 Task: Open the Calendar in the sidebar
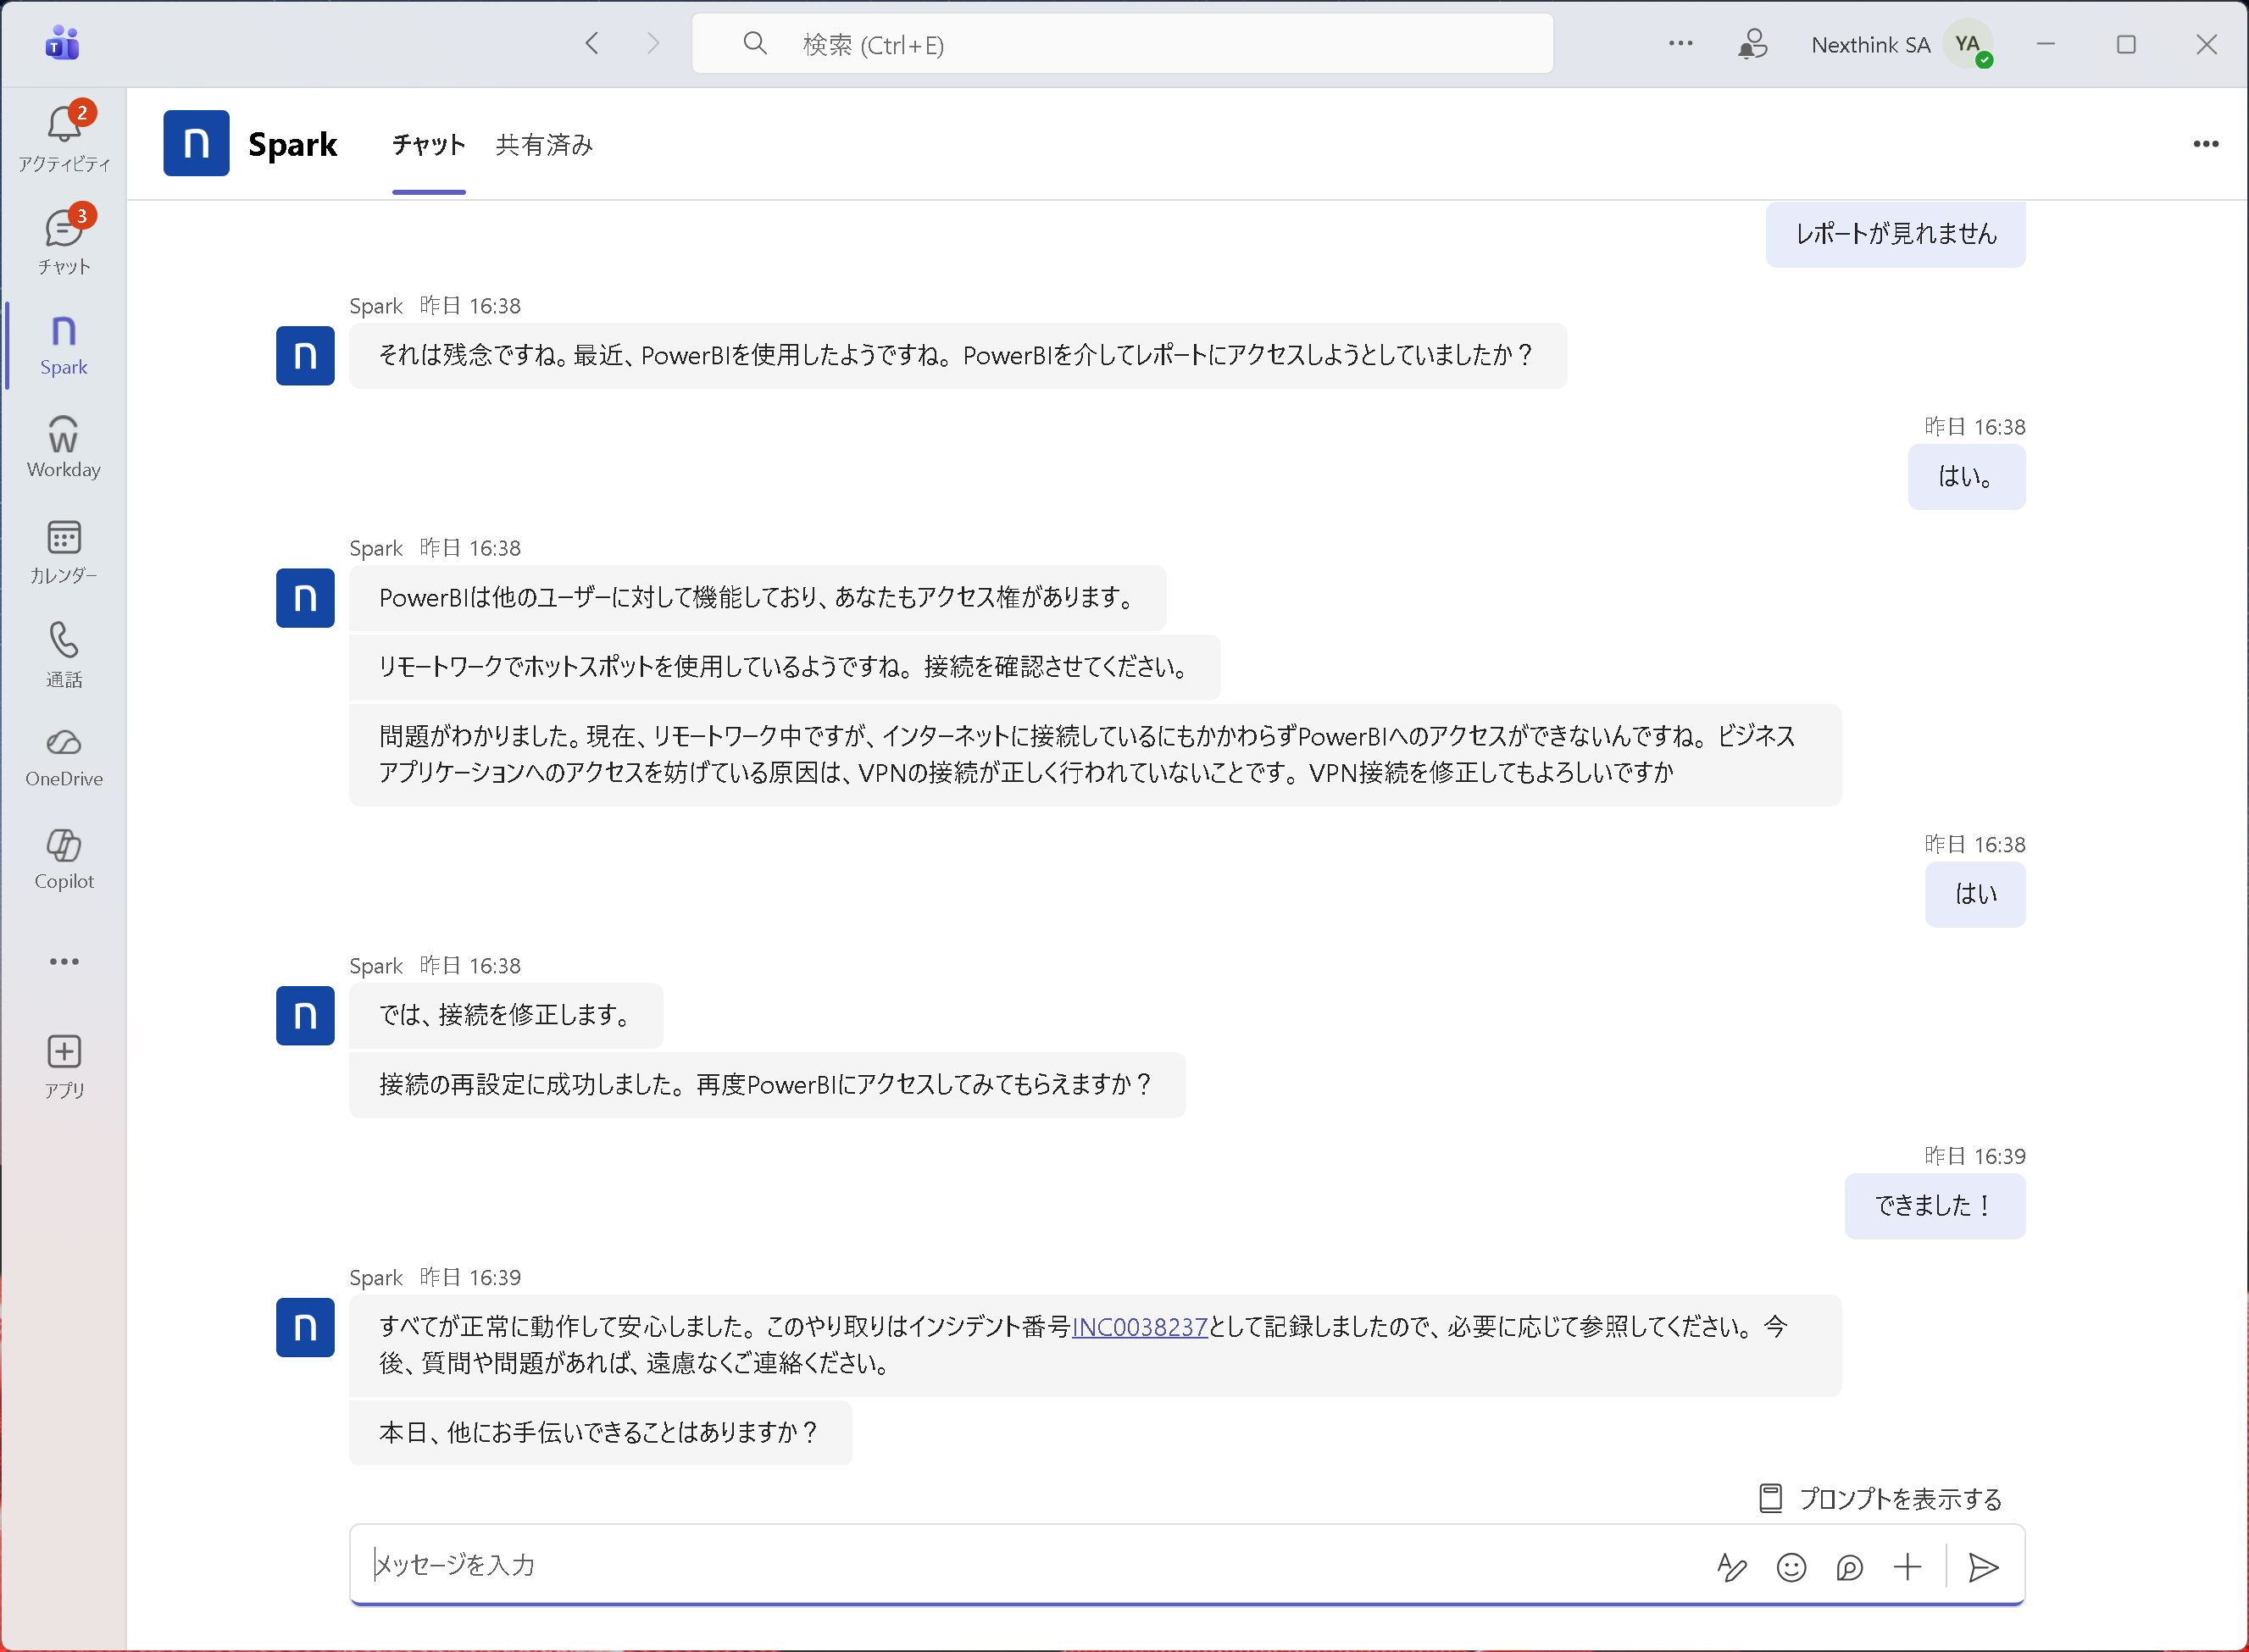tap(64, 551)
